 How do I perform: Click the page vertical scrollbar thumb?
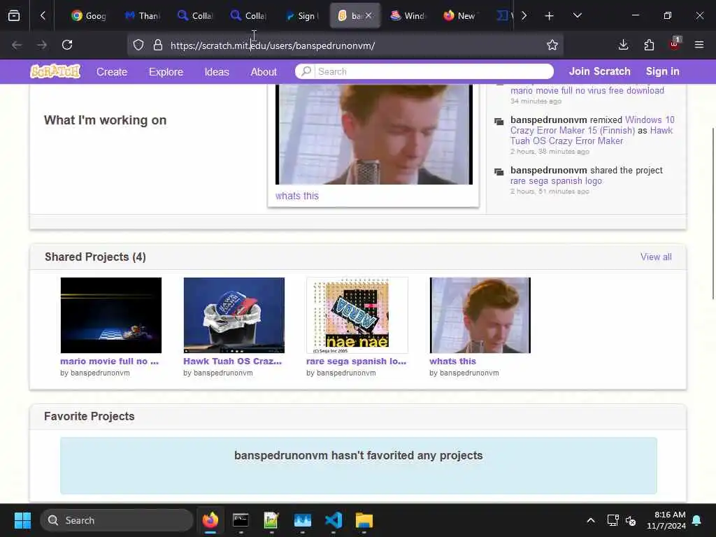(713, 214)
